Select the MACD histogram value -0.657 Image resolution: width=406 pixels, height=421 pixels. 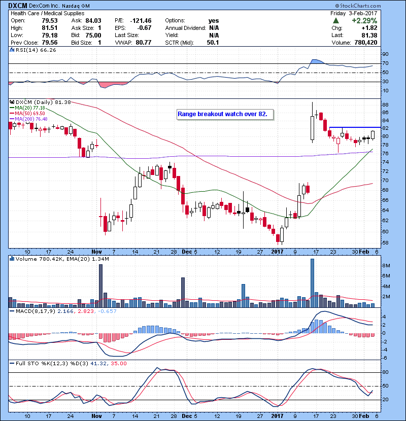click(108, 311)
